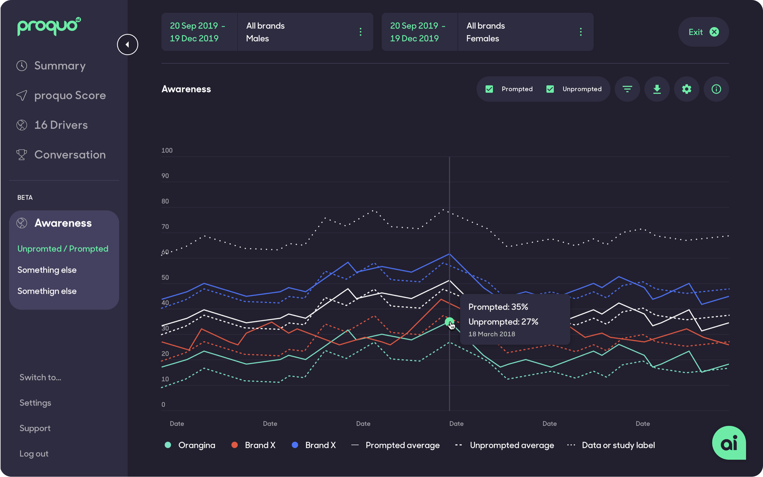This screenshot has width=763, height=477.
Task: Open the chart filter icon
Action: pos(627,89)
